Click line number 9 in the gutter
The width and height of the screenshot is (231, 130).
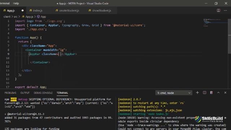coord(8,54)
